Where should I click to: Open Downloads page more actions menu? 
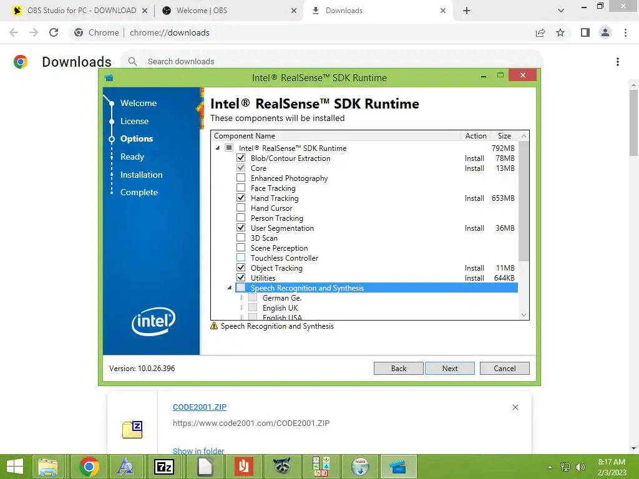click(618, 62)
